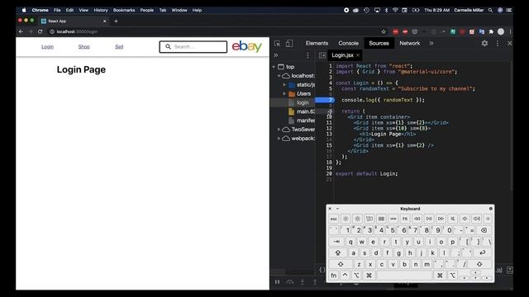Open the Chrome three-dot menu

tap(510, 31)
